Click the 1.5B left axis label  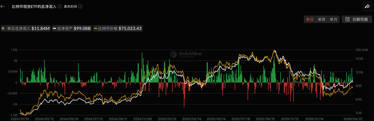(x=14, y=50)
